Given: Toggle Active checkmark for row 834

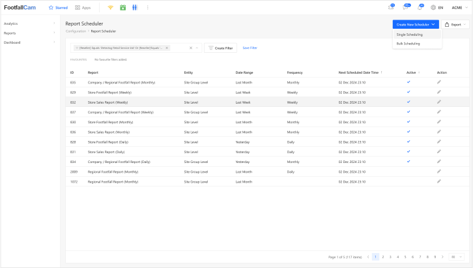Looking at the screenshot, I should (408, 162).
